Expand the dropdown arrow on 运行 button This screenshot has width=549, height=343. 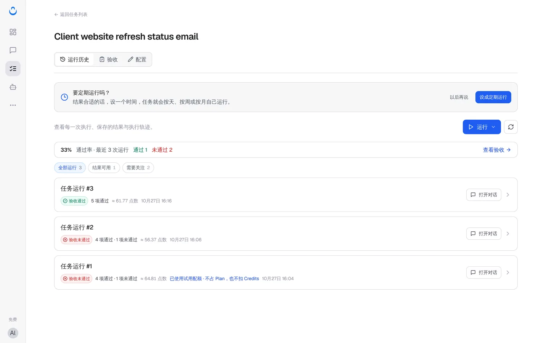[x=493, y=127]
